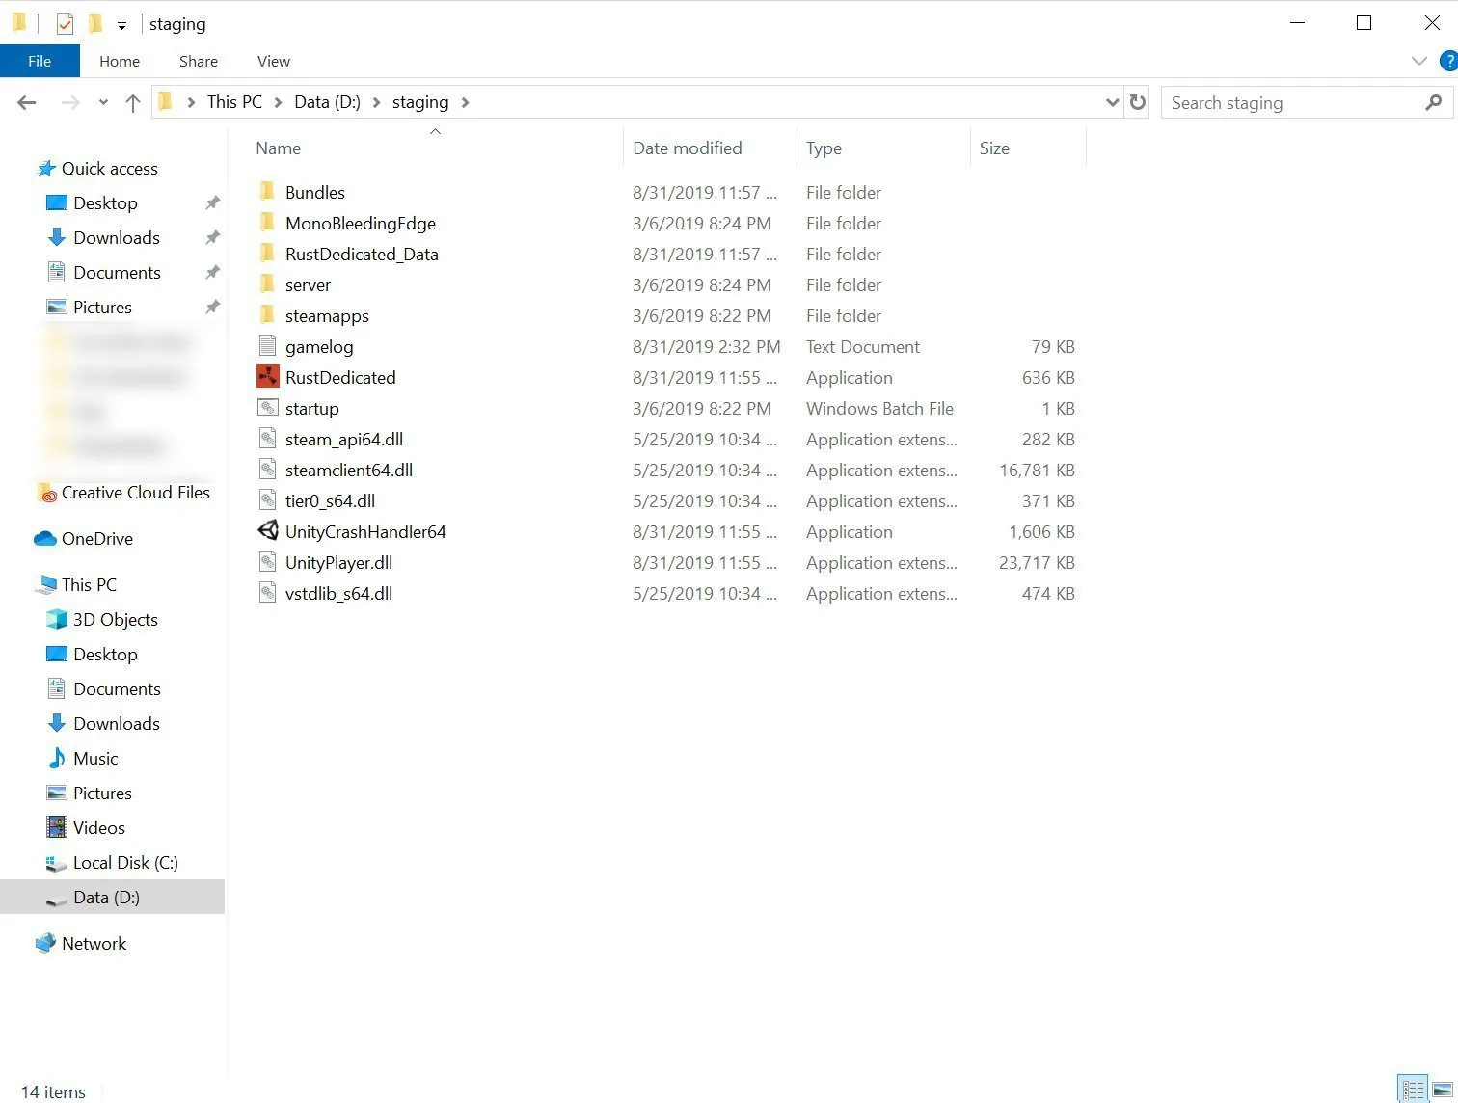Open the View ribbon tab

(274, 61)
